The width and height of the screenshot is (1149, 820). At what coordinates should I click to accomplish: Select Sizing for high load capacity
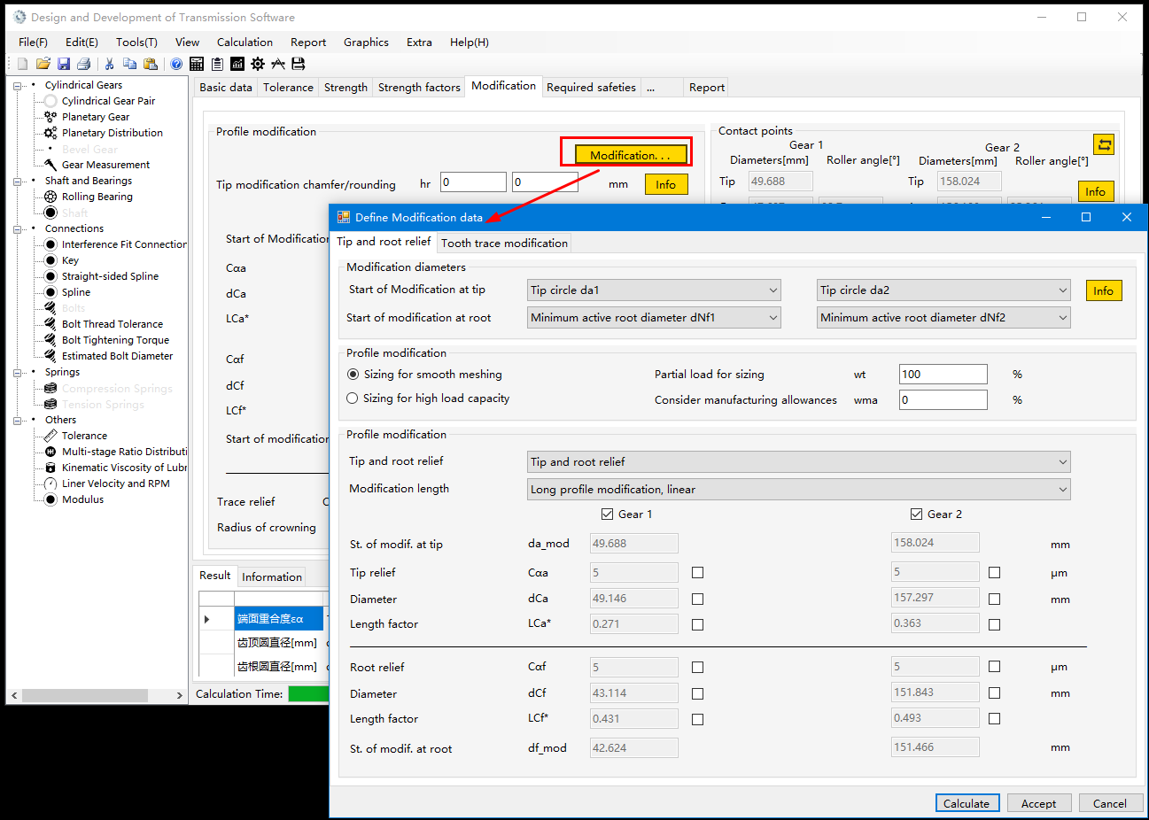coord(353,398)
